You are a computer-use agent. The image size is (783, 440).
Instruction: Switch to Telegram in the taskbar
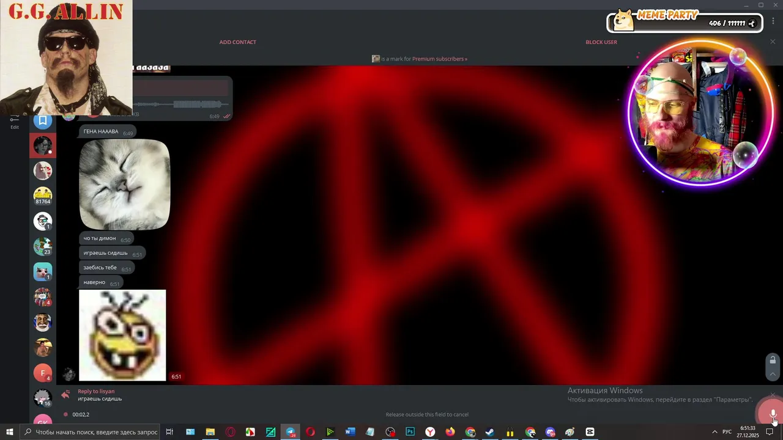click(291, 432)
